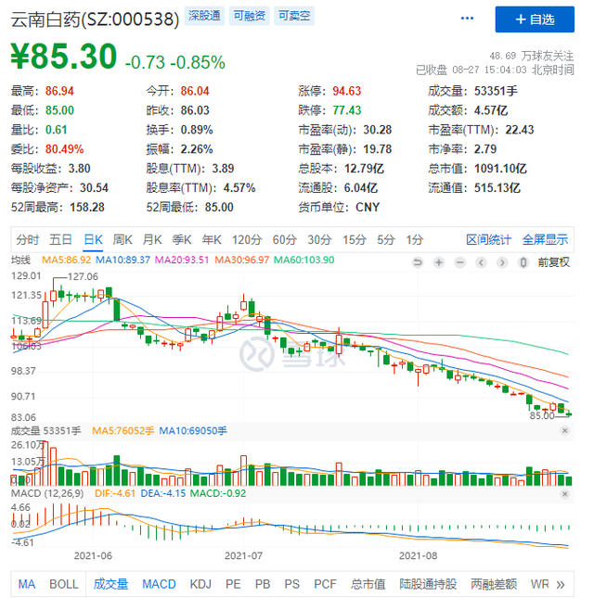This screenshot has width=594, height=598.
Task: Toggle the 总市值 indicator
Action: 368,584
